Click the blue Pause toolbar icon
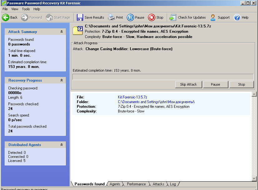The height and width of the screenshot is (190, 258). (130, 17)
